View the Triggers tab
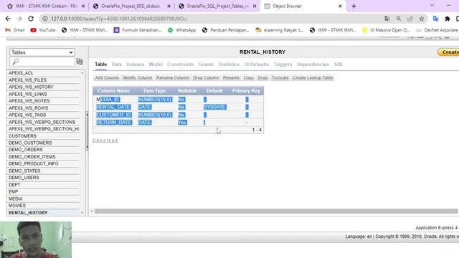The width and height of the screenshot is (459, 258). click(x=283, y=64)
